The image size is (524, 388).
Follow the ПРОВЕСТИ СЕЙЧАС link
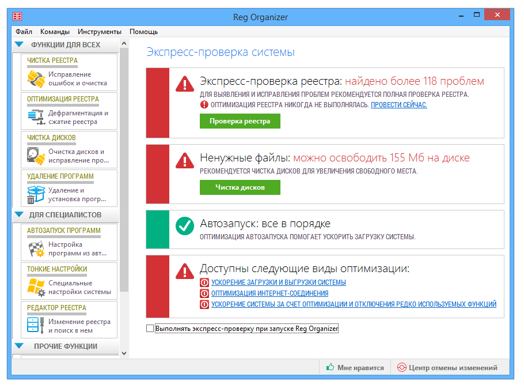pos(398,105)
